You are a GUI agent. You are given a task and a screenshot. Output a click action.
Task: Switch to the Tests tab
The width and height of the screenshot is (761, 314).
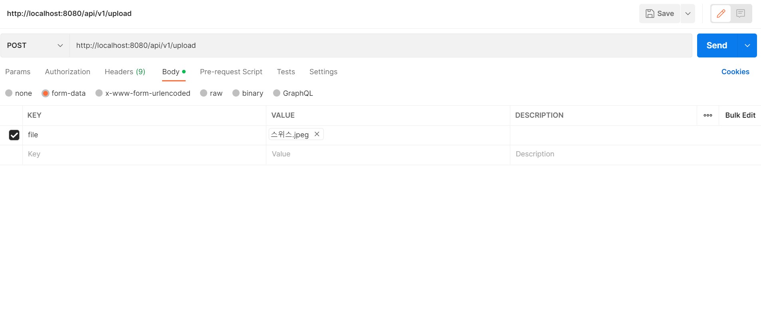tap(286, 72)
